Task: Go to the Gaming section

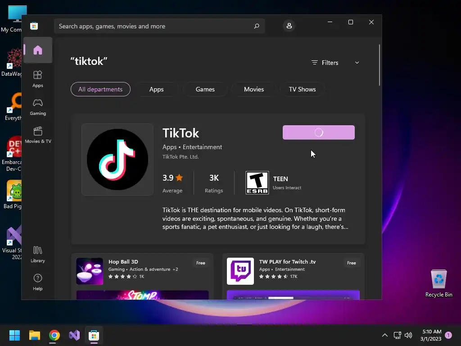Action: (38, 107)
